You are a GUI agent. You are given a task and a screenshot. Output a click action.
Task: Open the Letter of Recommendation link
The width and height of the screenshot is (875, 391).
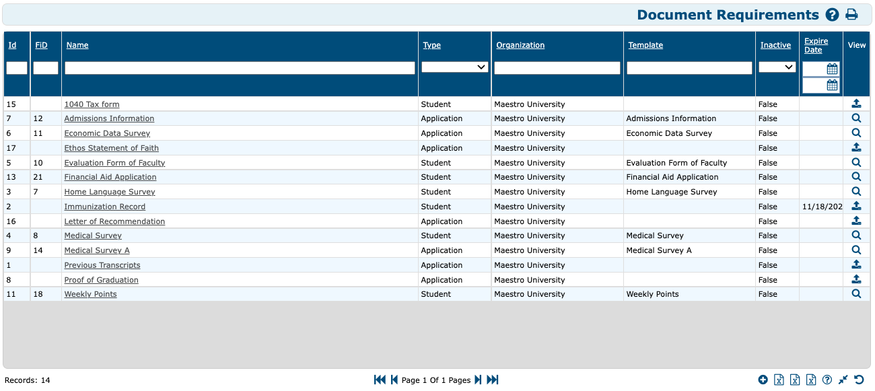[x=114, y=221]
